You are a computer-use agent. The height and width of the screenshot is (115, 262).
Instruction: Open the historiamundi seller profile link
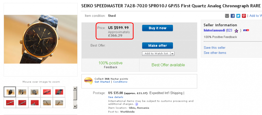214,30
